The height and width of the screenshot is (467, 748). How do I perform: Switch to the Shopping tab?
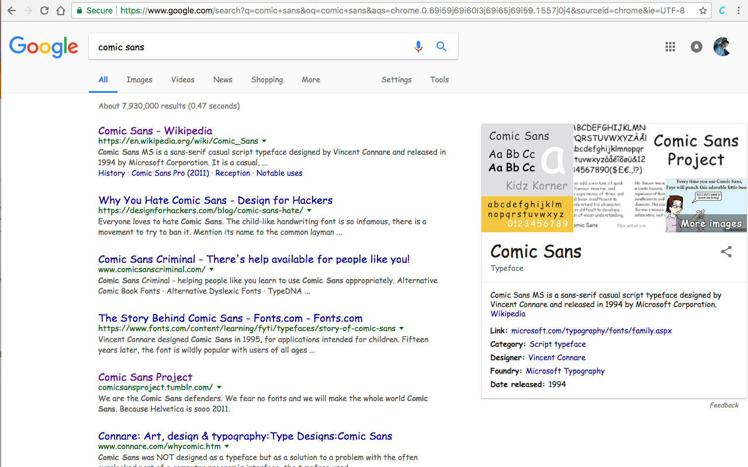267,80
